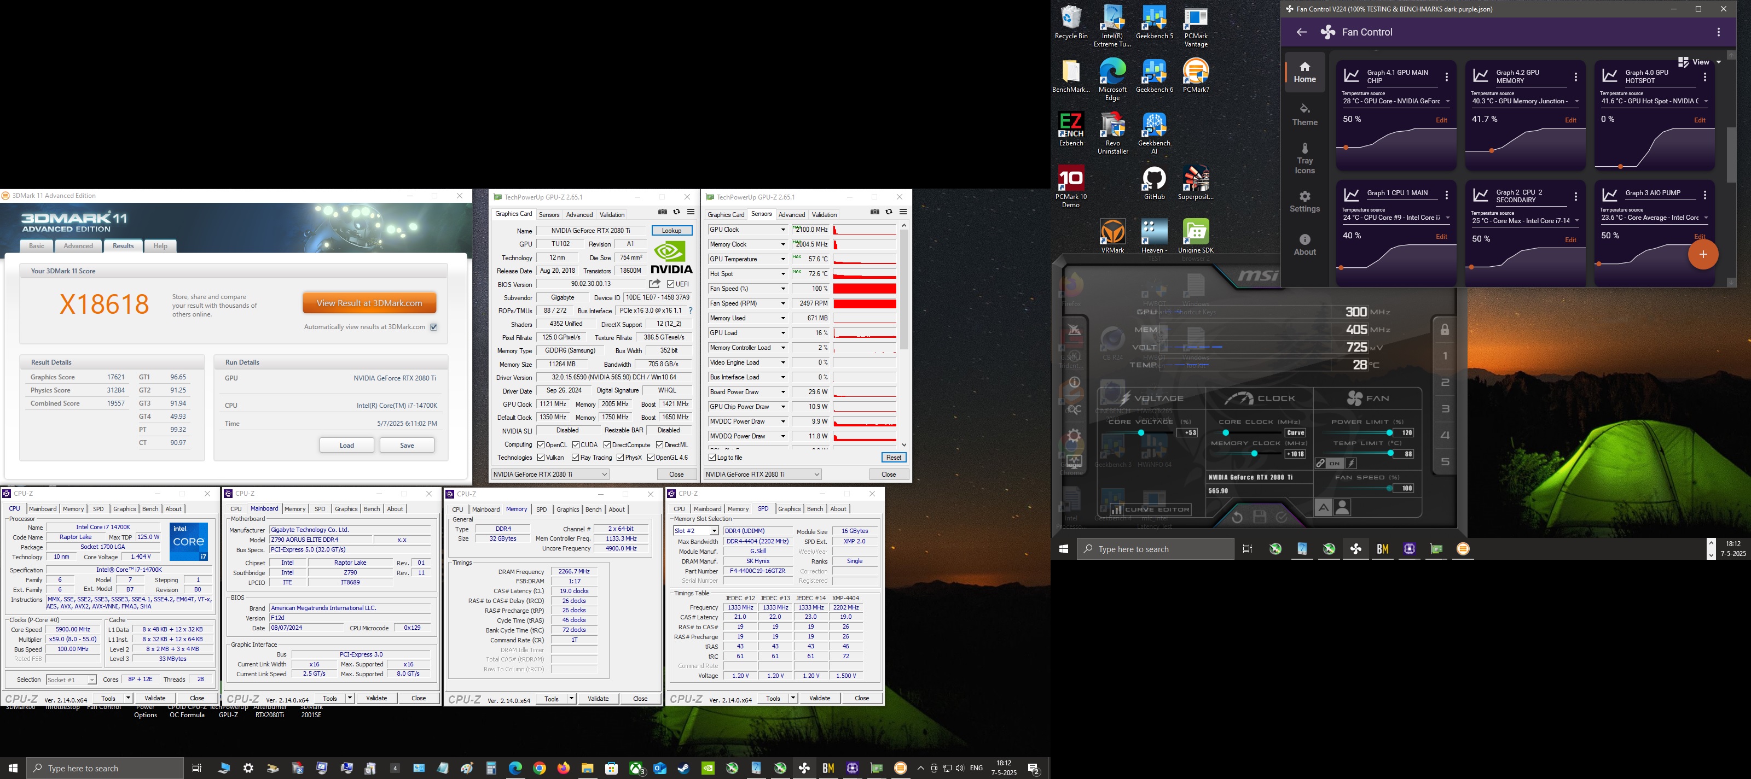Image resolution: width=1751 pixels, height=779 pixels.
Task: Take screenshot in GPU-Z Graphics Card window
Action: click(x=663, y=212)
